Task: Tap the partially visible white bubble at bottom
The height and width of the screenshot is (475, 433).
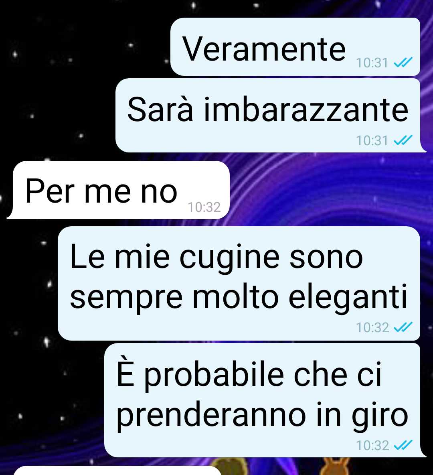Action: [x=117, y=471]
